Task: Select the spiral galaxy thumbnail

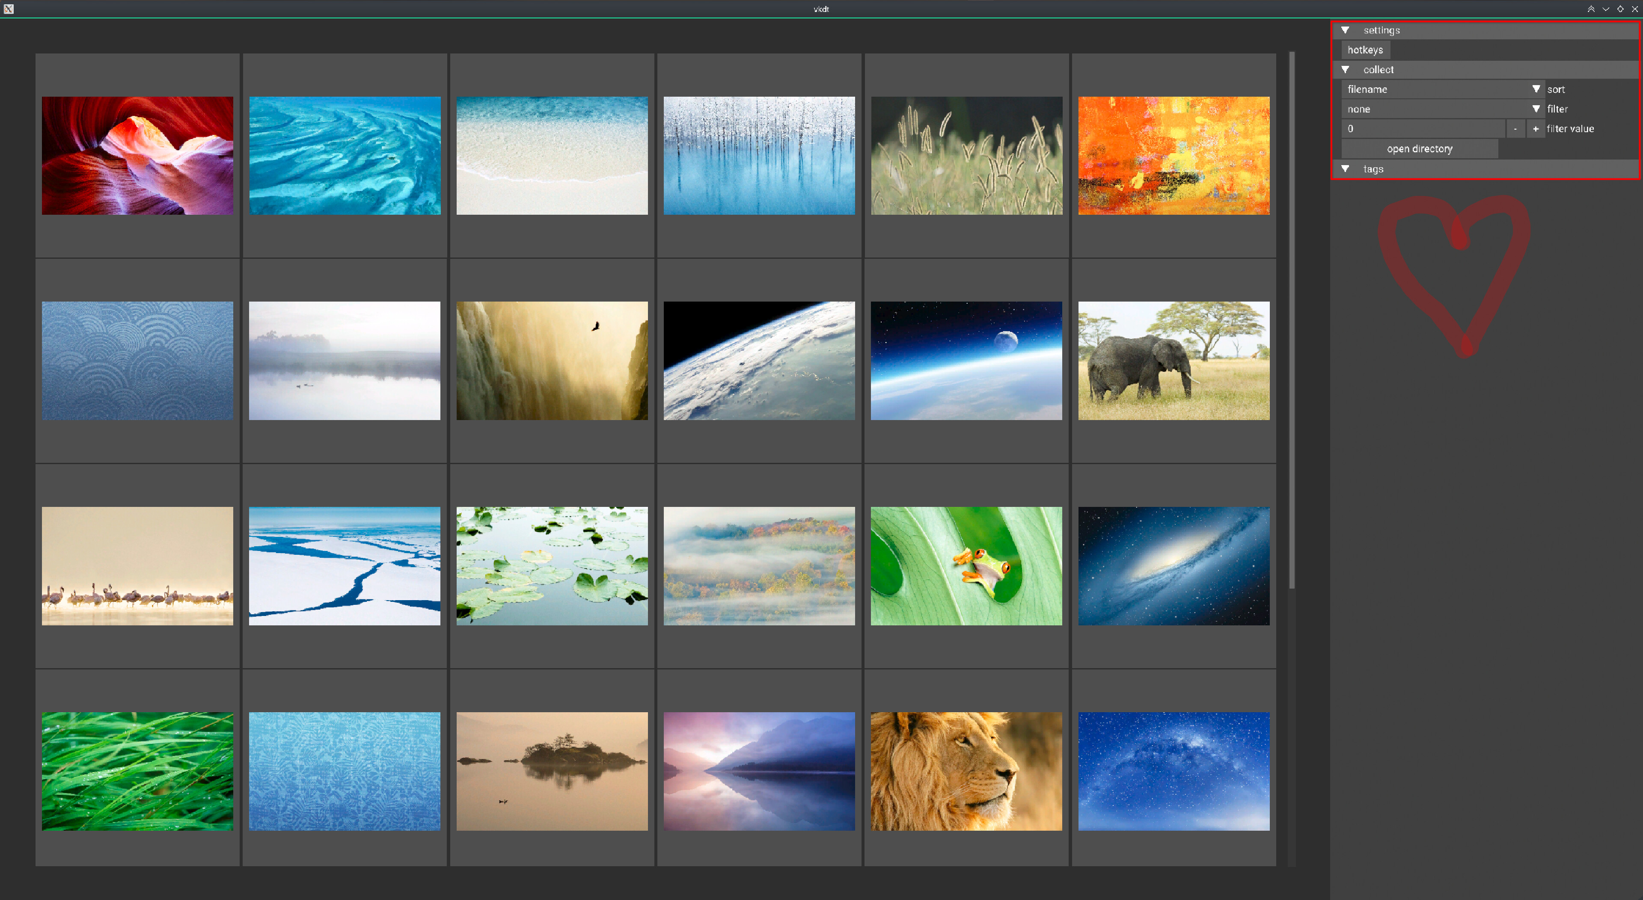Action: 1174,566
